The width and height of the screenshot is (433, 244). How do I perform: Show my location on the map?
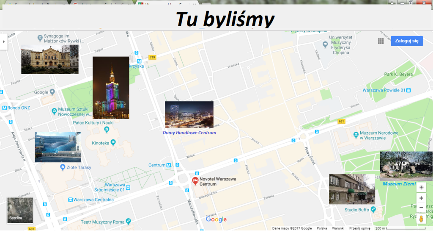click(x=421, y=187)
